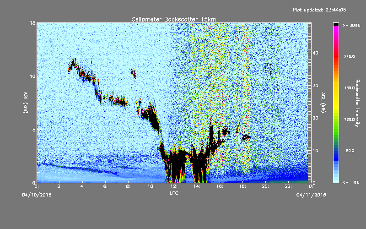Click the "4:" hour tick label
Screen dimensions: 366x229
tap(83, 186)
